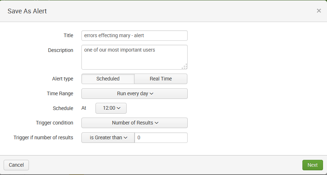Open the Number of Results dropdown
This screenshot has width=327, height=175.
[134, 123]
